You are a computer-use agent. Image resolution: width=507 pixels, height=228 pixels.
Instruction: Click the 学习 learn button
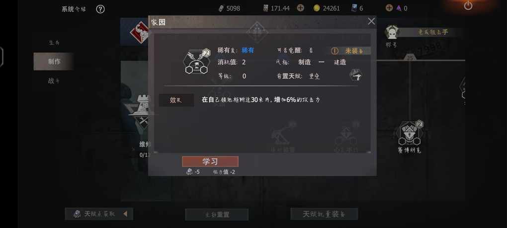point(210,161)
